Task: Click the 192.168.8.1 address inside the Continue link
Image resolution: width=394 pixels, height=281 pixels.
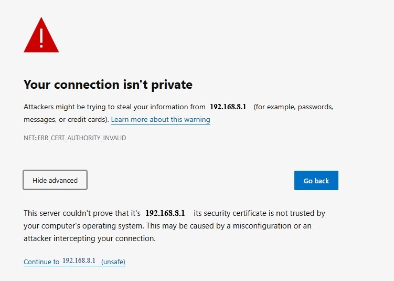Action: pyautogui.click(x=79, y=261)
